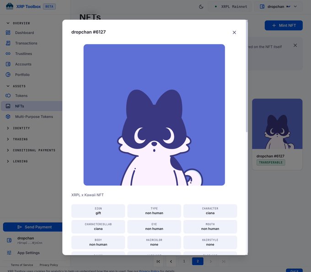Click the last page arrow

tap(224, 261)
